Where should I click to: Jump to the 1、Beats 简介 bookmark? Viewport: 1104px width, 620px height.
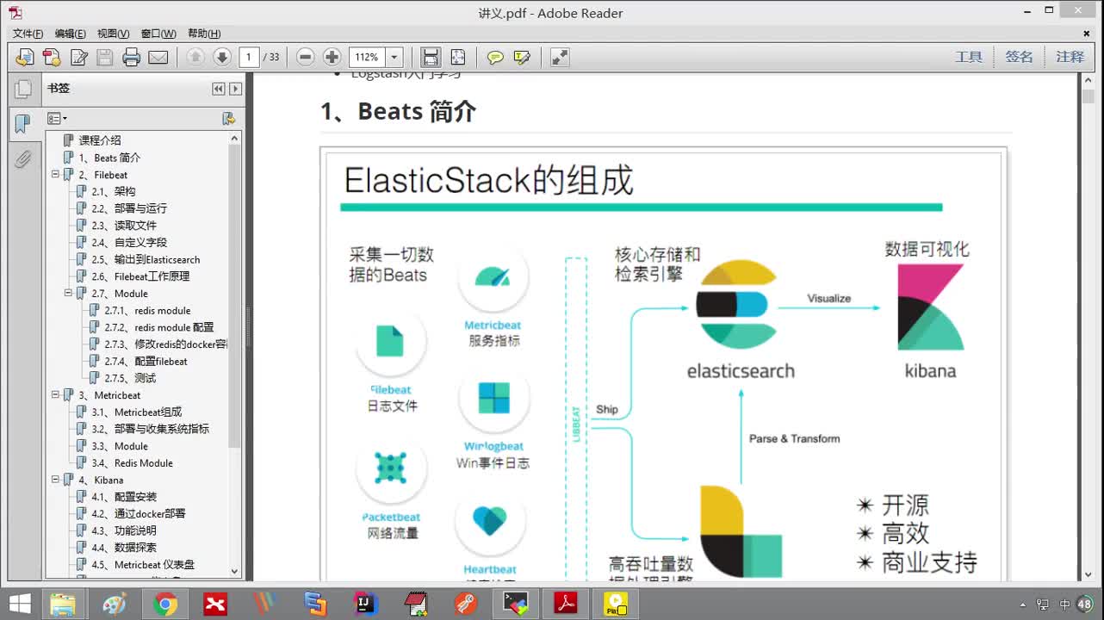coord(109,158)
